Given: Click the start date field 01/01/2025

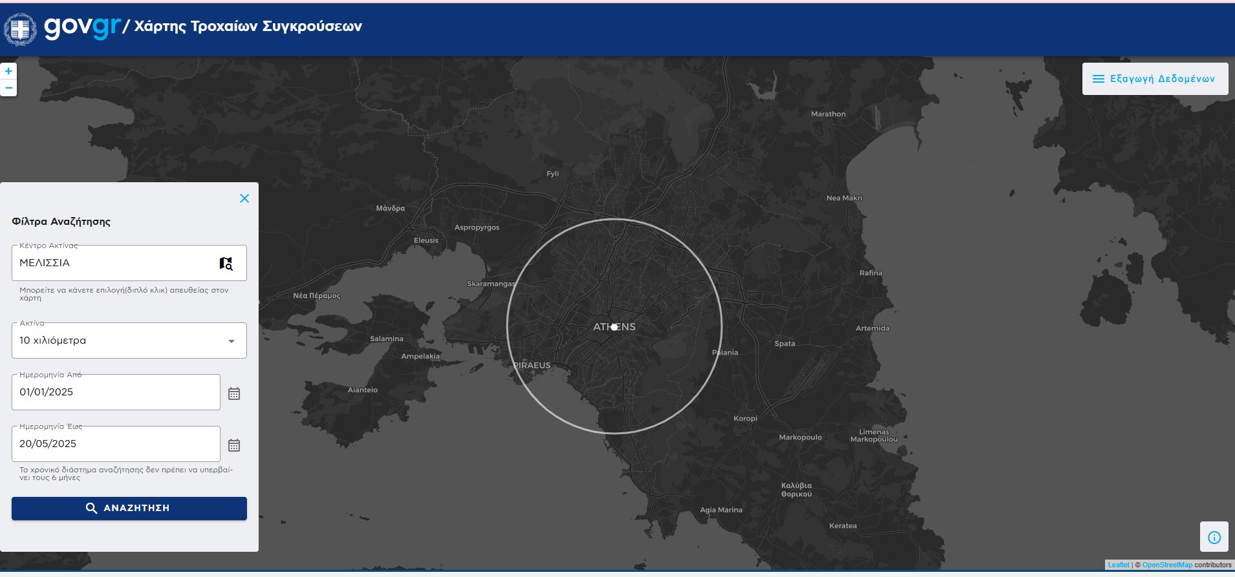Looking at the screenshot, I should (116, 392).
